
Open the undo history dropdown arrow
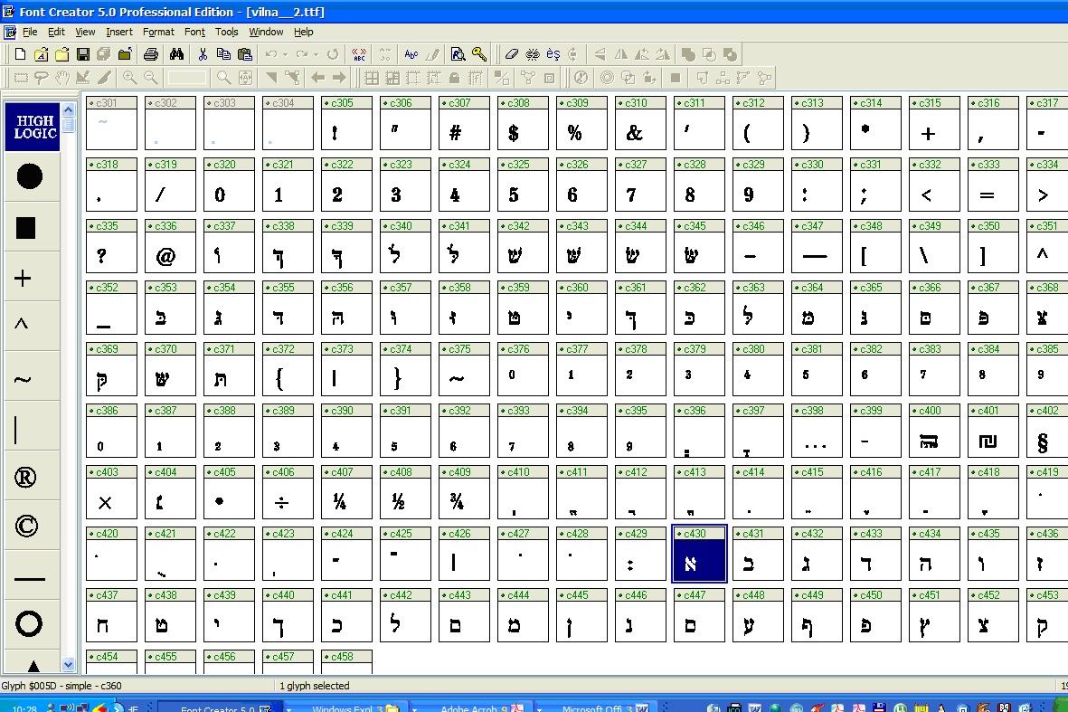pos(285,54)
